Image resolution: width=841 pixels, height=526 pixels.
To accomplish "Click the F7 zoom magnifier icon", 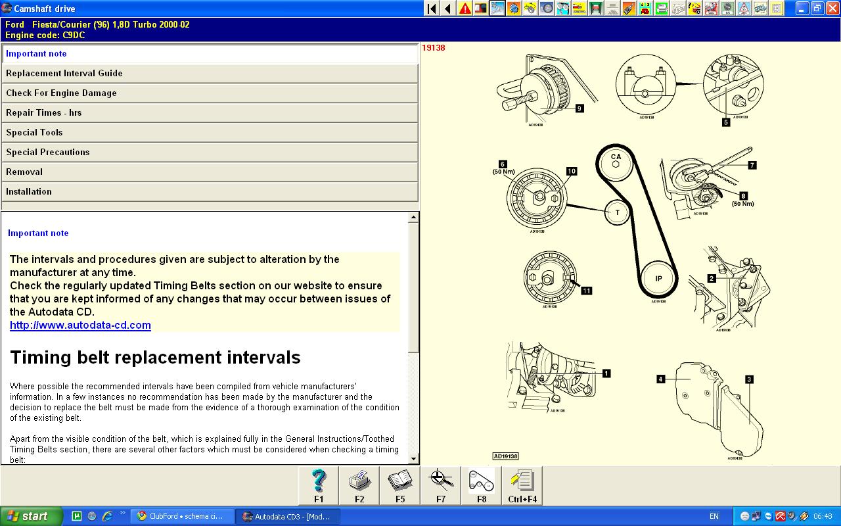I will coord(441,486).
